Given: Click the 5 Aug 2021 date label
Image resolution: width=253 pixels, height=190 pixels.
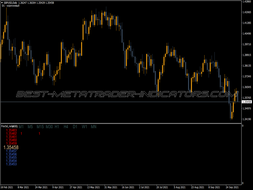Looking at the screenshot, I should 180,187.
